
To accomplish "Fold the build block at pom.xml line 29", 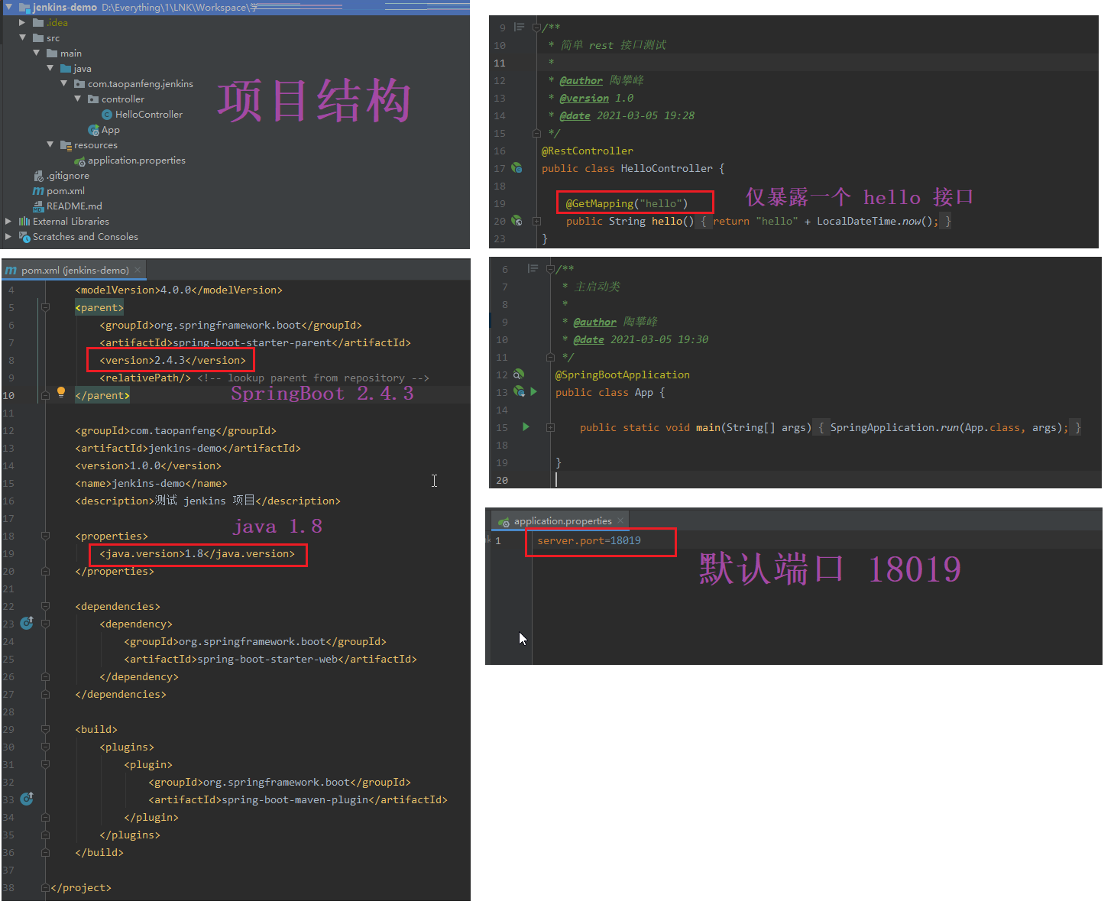I will tap(45, 729).
